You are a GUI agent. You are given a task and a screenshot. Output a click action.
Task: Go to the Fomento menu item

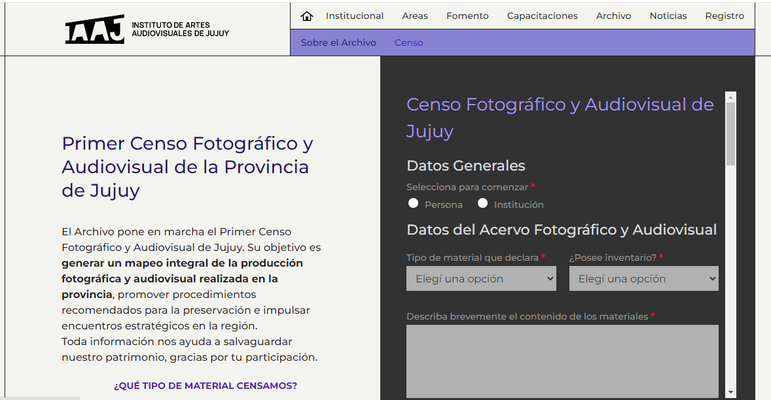pos(467,16)
